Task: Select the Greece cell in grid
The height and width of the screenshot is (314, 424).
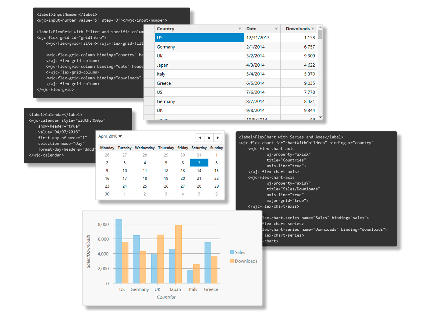Action: pos(200,83)
